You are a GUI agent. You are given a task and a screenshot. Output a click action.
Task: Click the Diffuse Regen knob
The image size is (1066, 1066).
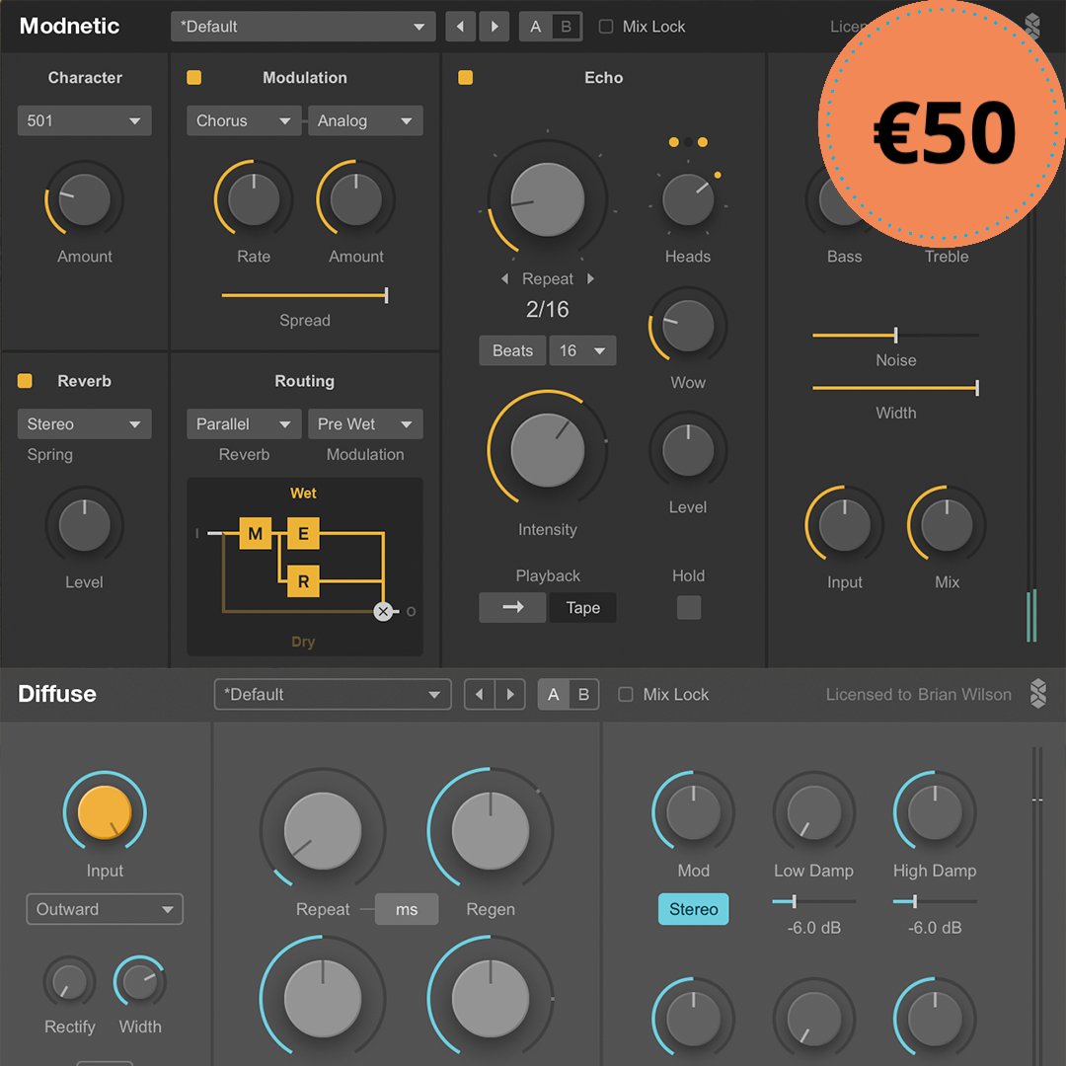click(491, 830)
